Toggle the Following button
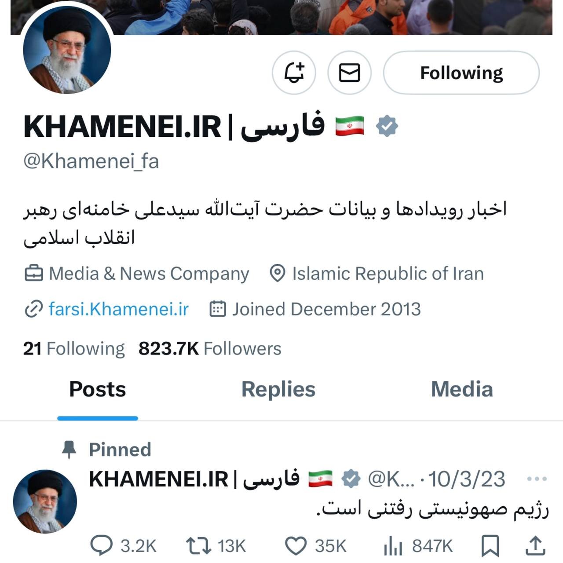Image resolution: width=563 pixels, height=563 pixels. [461, 73]
